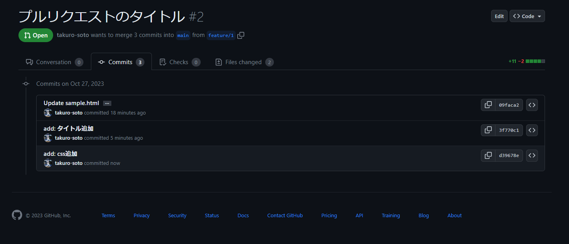Copy the d39678e commit SHA using its copy icon
The image size is (569, 244).
click(488, 155)
